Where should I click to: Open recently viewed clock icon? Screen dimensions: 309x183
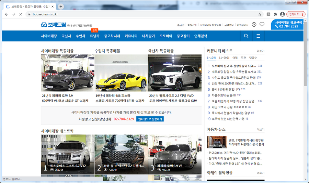click(x=254, y=25)
